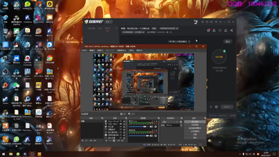Move scene up in scenes toolbar
The height and width of the screenshot is (157, 279).
(x=91, y=141)
